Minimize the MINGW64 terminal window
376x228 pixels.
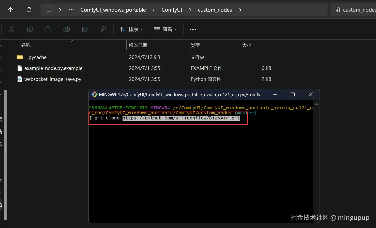(275, 95)
